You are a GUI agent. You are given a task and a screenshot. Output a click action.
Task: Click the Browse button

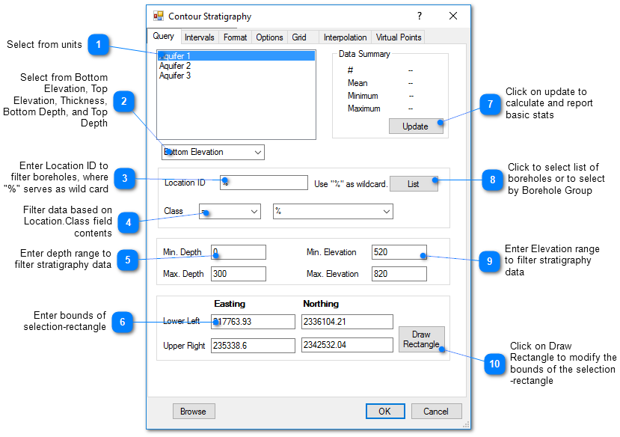194,411
